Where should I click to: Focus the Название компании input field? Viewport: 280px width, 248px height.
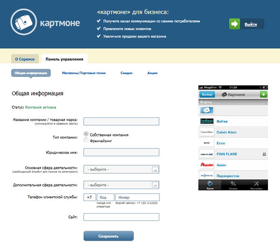(121, 121)
